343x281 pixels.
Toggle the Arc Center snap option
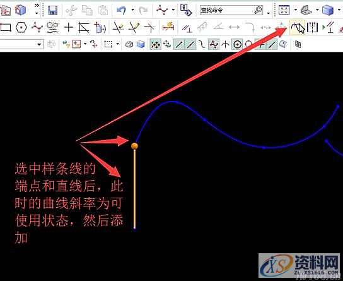[237, 44]
